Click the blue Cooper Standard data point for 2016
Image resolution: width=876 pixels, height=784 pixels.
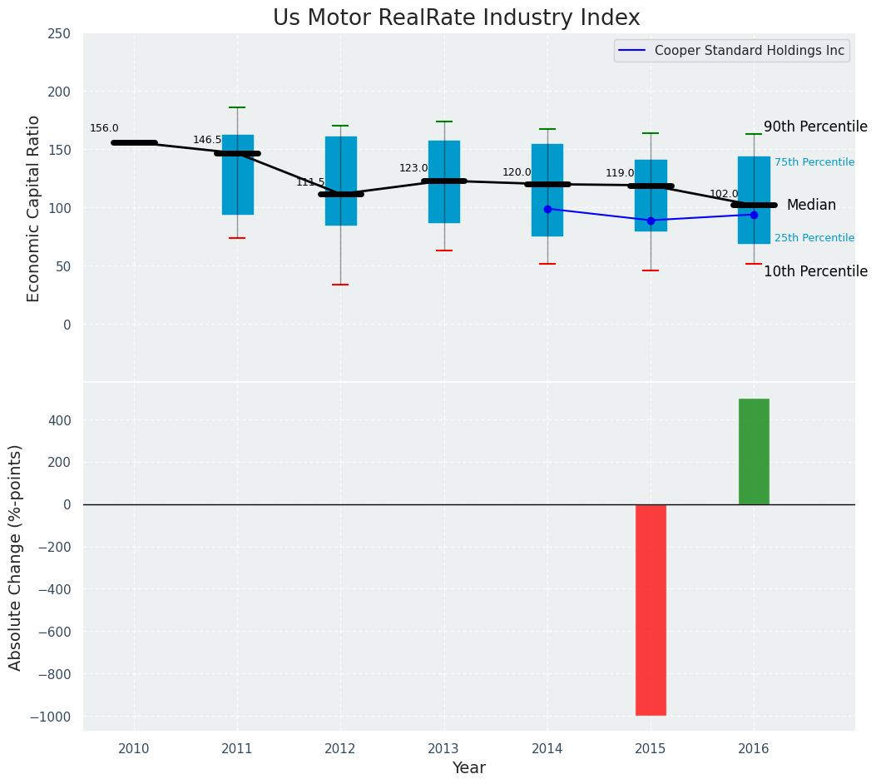click(x=754, y=215)
